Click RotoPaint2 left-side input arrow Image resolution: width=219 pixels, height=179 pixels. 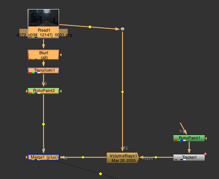click(26, 91)
